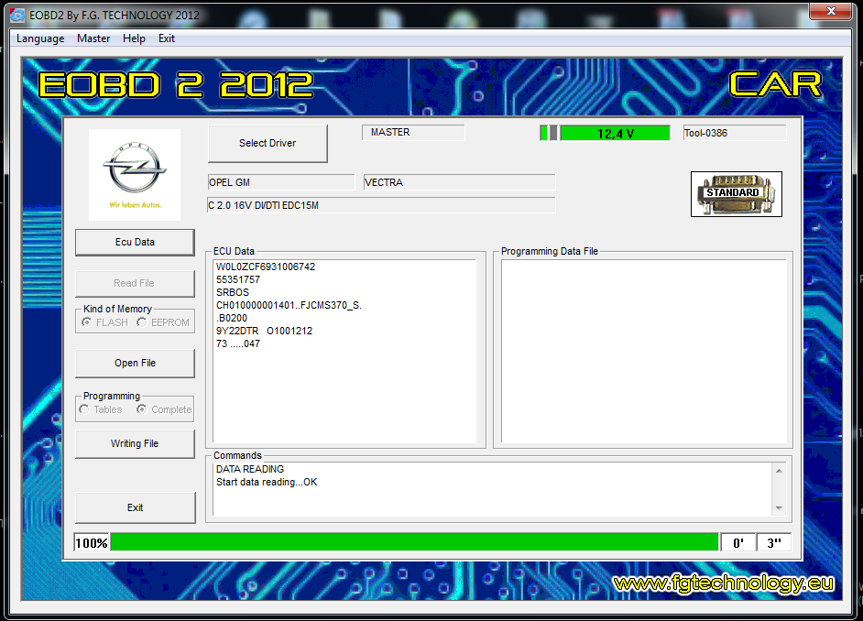Click the VECTRA model field
Screen dimensions: 863x621
tap(459, 182)
